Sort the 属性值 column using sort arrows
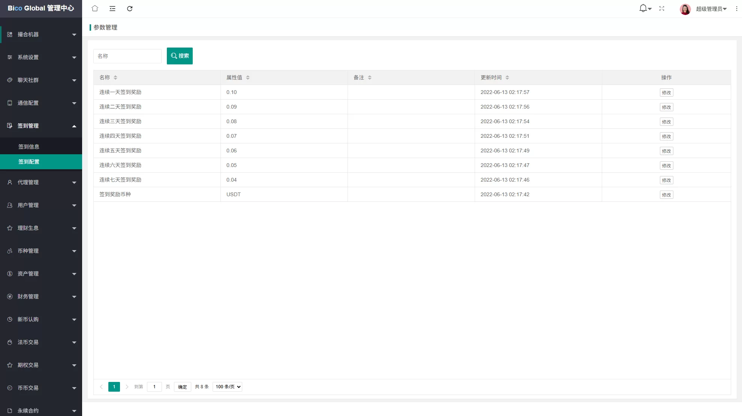 [248, 78]
